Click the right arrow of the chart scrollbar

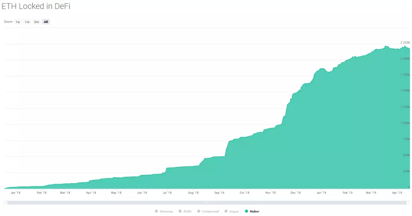point(408,202)
